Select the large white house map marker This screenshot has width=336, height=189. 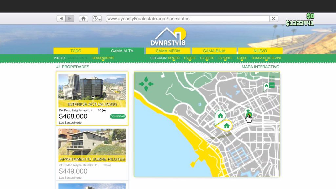pyautogui.click(x=220, y=116)
